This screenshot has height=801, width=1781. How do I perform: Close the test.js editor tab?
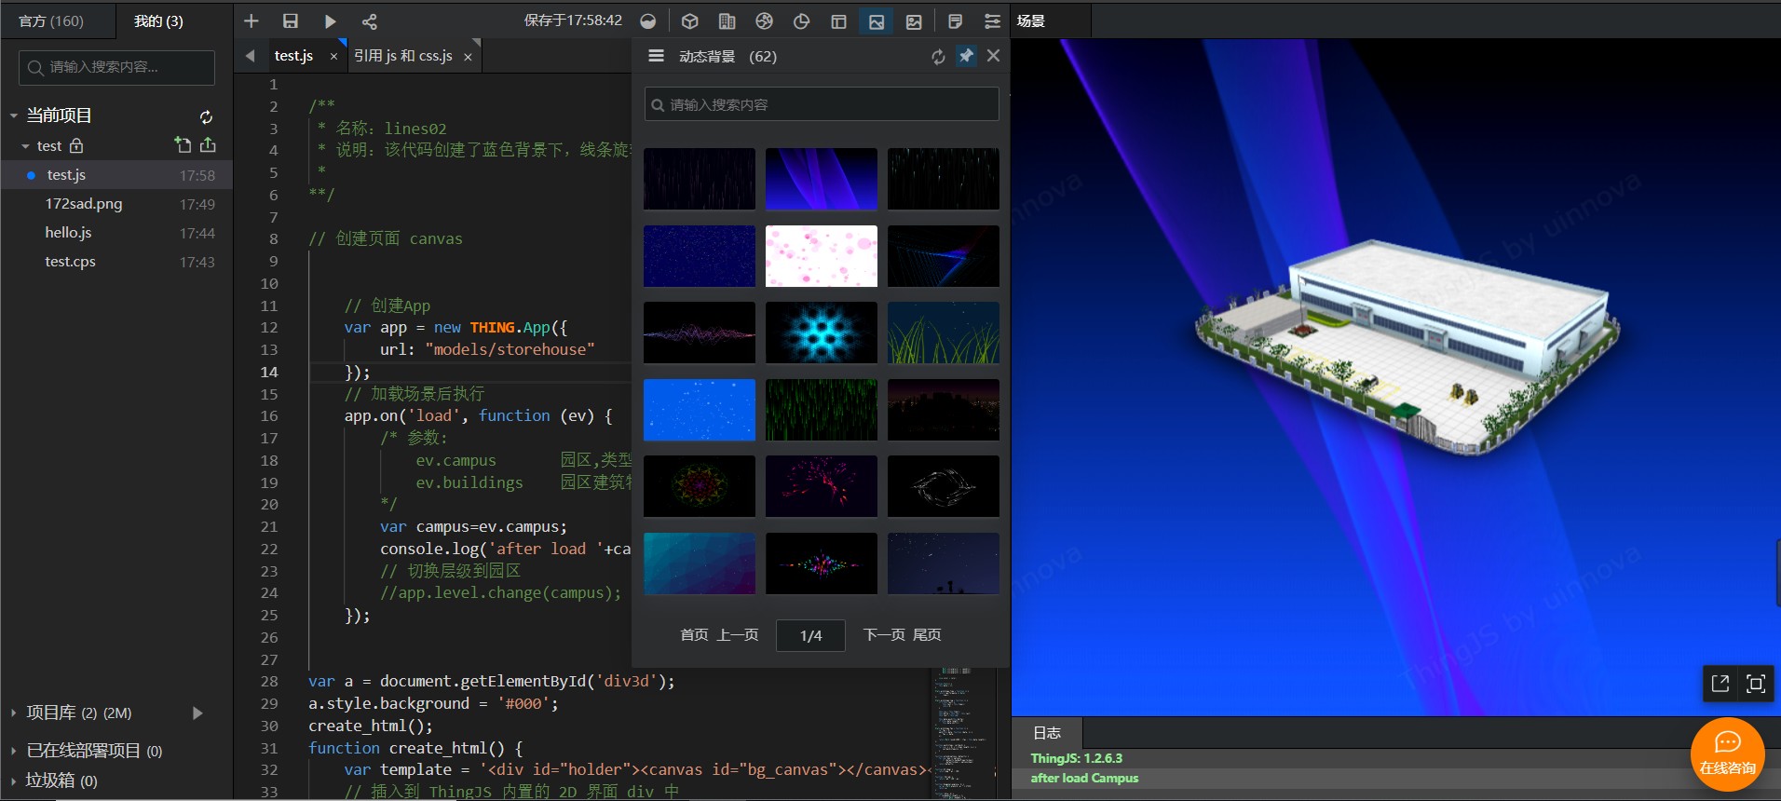point(333,57)
